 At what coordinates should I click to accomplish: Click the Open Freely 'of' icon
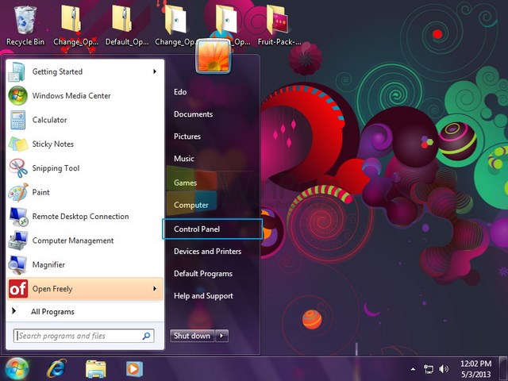(17, 289)
